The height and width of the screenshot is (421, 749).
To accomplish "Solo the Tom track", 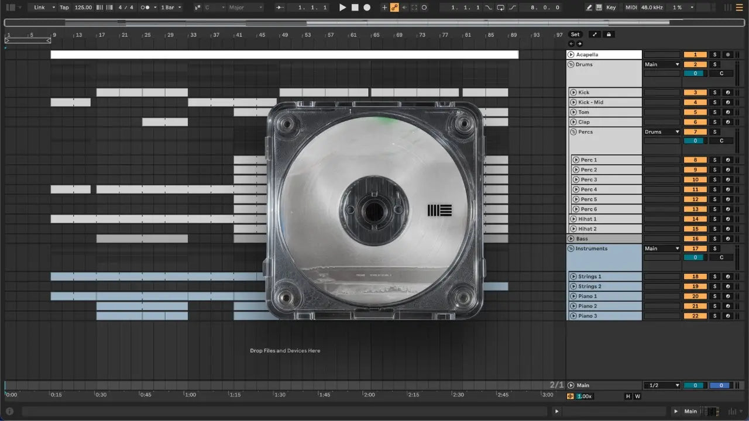I will (714, 112).
